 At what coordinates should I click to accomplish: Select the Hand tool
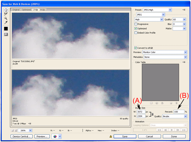point(6,10)
